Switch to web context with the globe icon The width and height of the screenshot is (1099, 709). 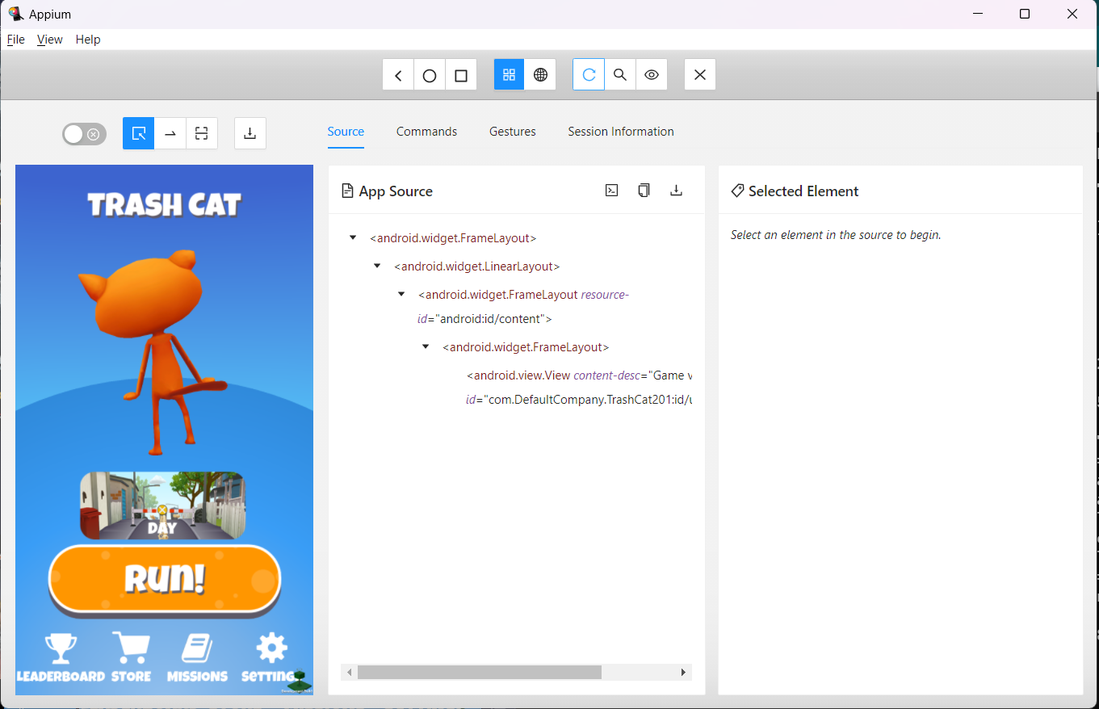(x=540, y=73)
